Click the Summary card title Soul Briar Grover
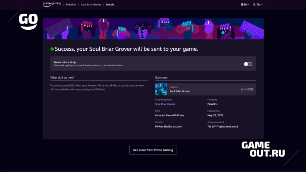The height and width of the screenshot is (172, 306). point(180,91)
